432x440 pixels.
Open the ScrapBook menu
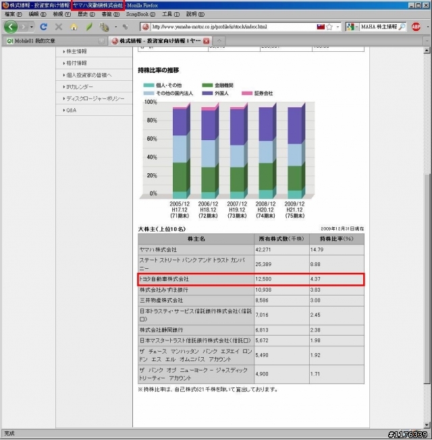click(140, 14)
